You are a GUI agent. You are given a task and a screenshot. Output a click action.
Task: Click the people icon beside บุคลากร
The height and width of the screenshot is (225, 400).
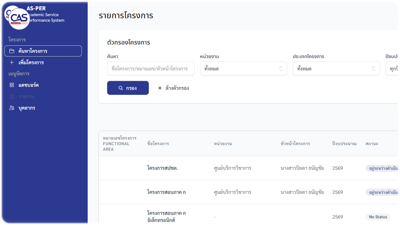[12, 108]
